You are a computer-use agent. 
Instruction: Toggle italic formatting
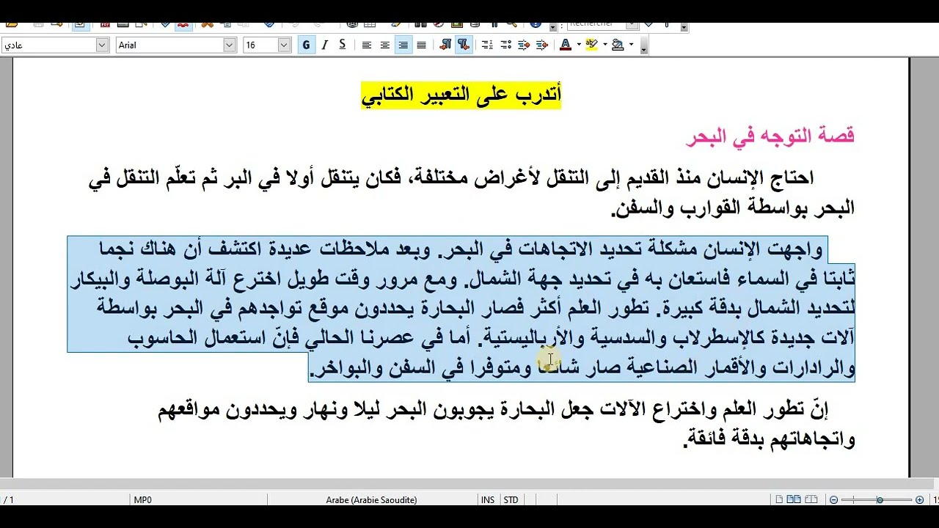coord(324,45)
